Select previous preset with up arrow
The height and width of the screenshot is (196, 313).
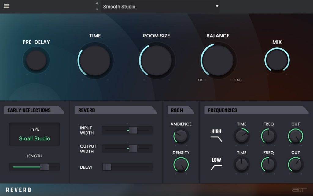click(97, 3)
